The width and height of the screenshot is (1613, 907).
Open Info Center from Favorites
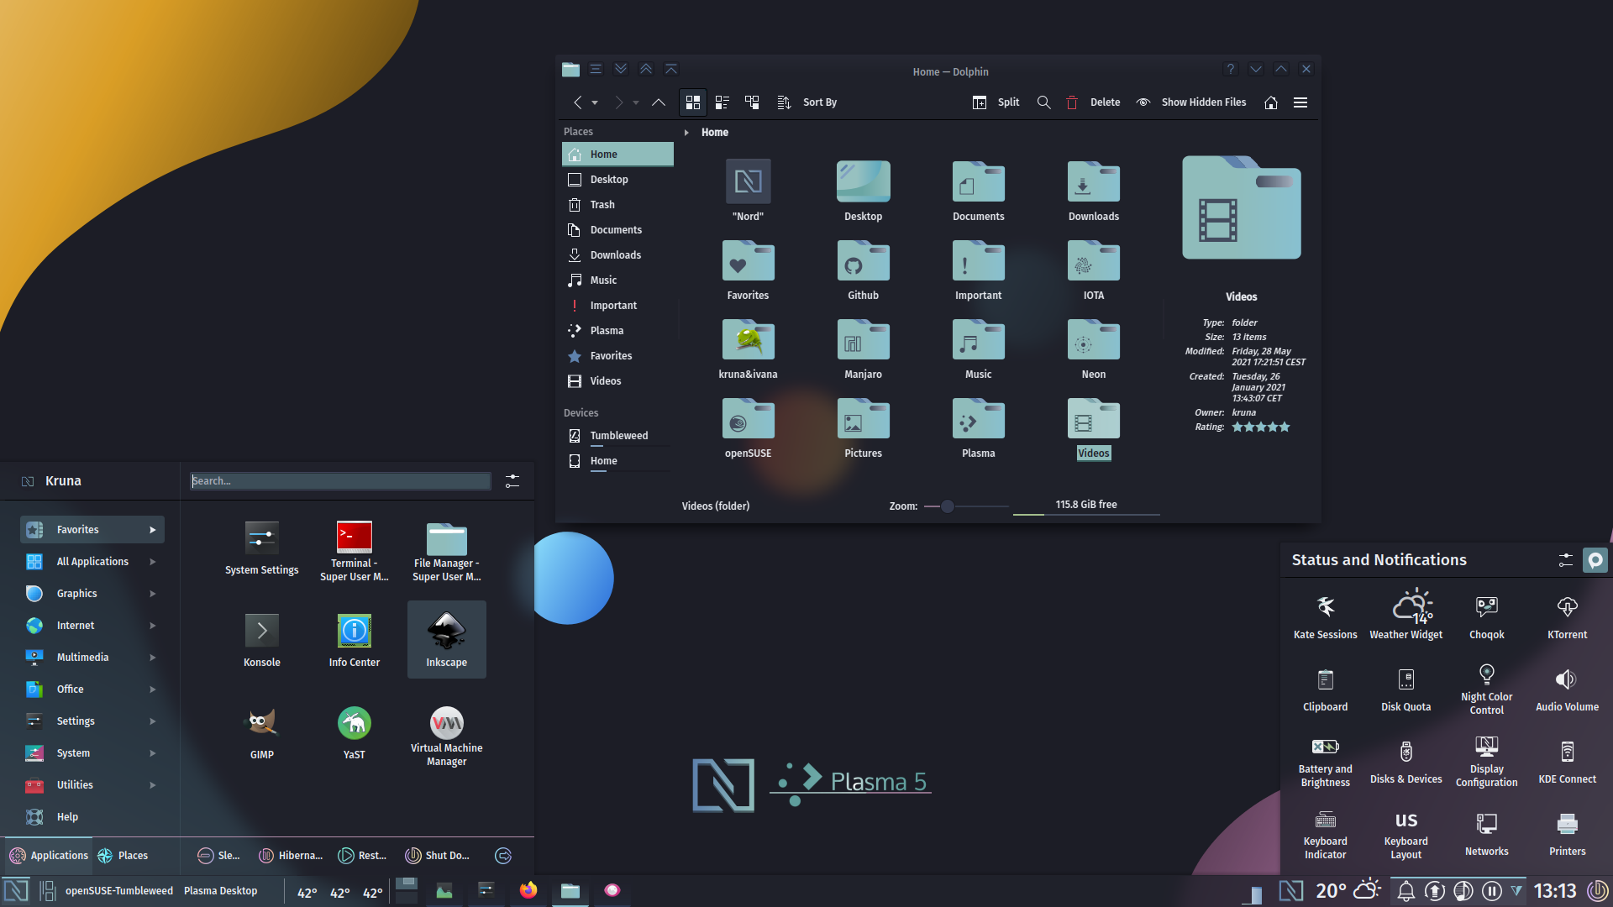coord(354,640)
